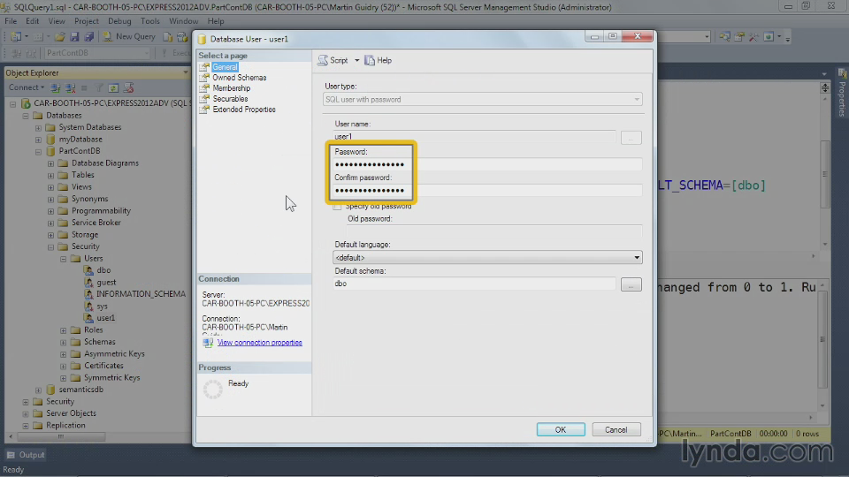
Task: Select the guest user in tree
Action: pos(106,282)
